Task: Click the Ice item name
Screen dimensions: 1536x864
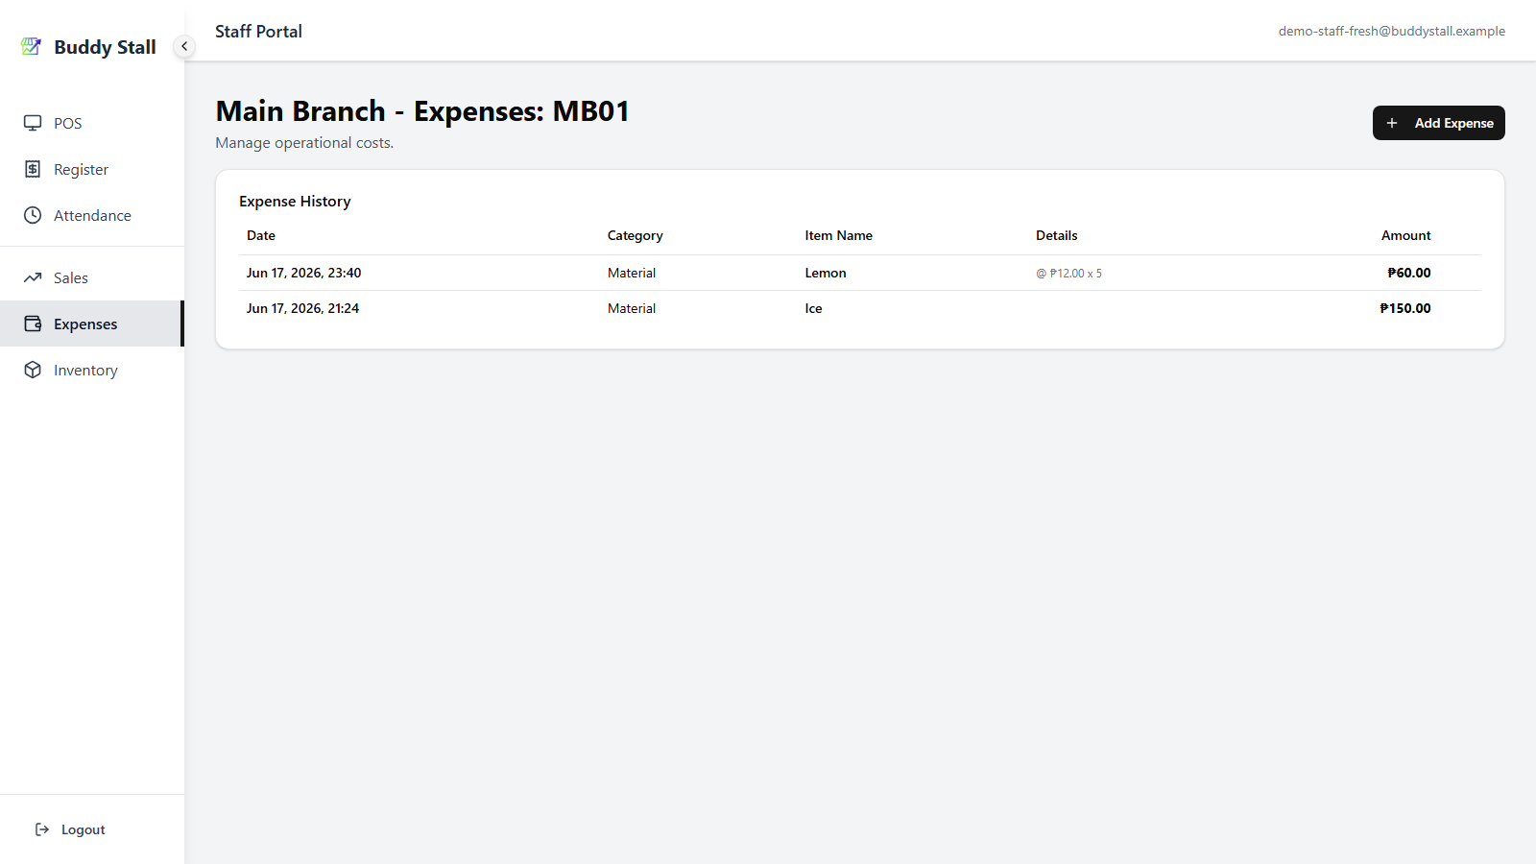Action: click(x=813, y=308)
